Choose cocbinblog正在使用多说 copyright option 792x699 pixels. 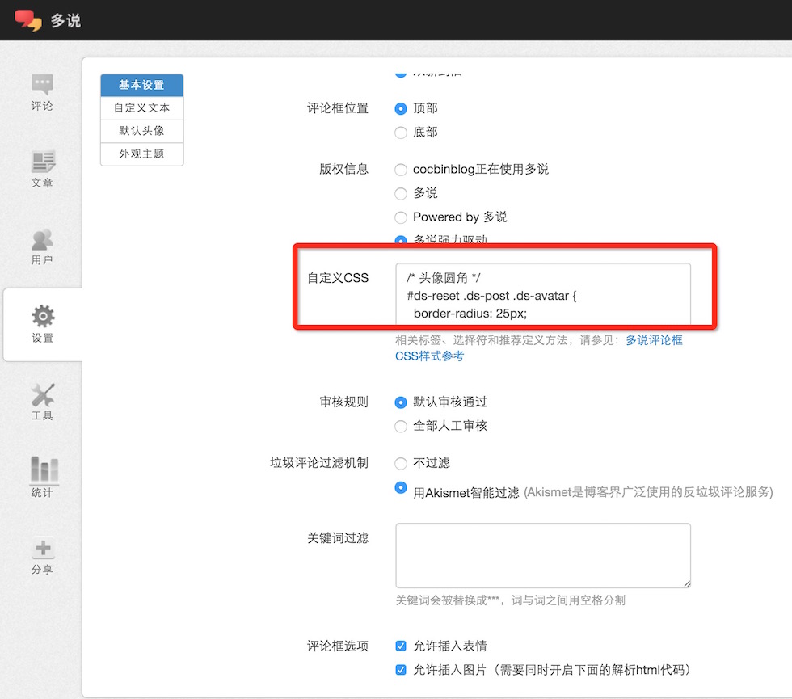[401, 170]
